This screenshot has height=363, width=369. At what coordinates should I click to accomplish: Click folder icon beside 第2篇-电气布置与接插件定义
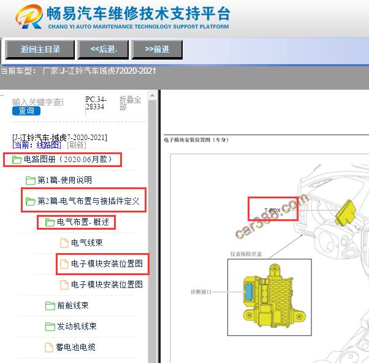[x=31, y=201]
